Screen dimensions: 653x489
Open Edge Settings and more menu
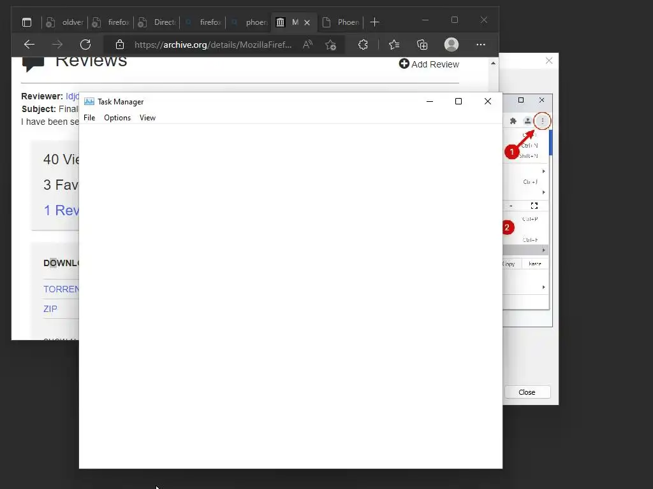point(481,45)
